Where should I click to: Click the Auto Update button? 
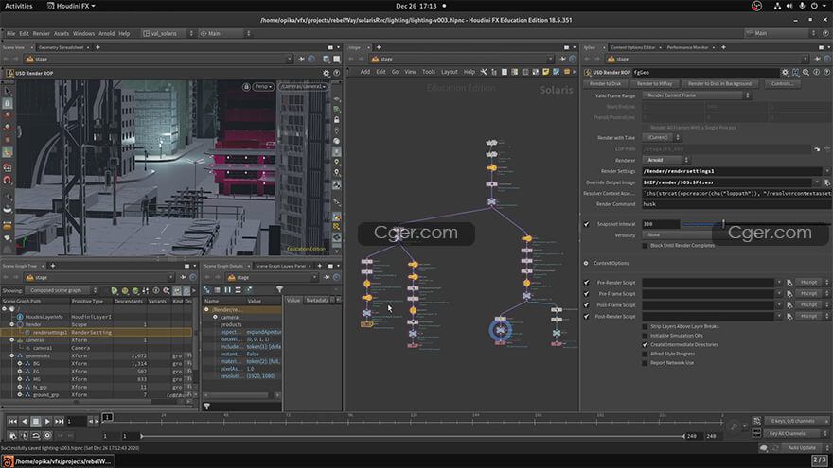(802, 448)
